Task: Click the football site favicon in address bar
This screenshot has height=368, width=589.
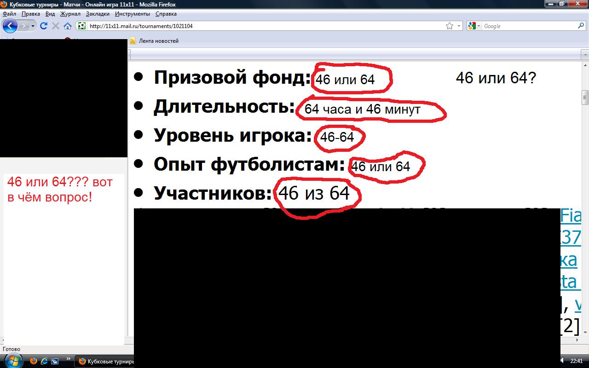Action: (81, 26)
